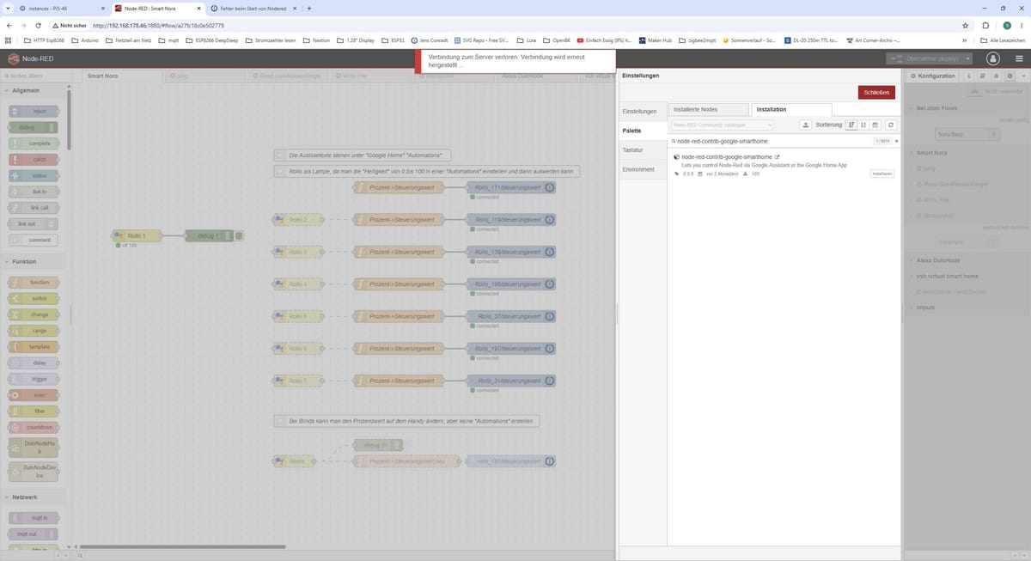Click the Deploy button
This screenshot has width=1031, height=561.
pyautogui.click(x=924, y=58)
